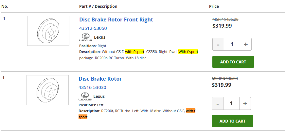The height and width of the screenshot is (131, 285).
Task: Click the No. column header
Action: [x=5, y=7]
